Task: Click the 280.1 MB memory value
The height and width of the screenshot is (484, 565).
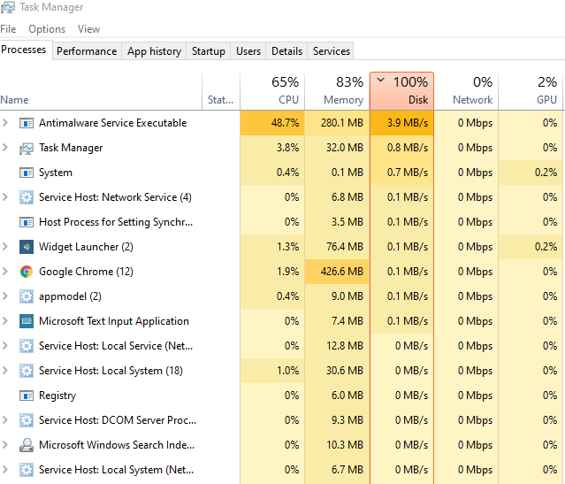Action: click(x=337, y=123)
